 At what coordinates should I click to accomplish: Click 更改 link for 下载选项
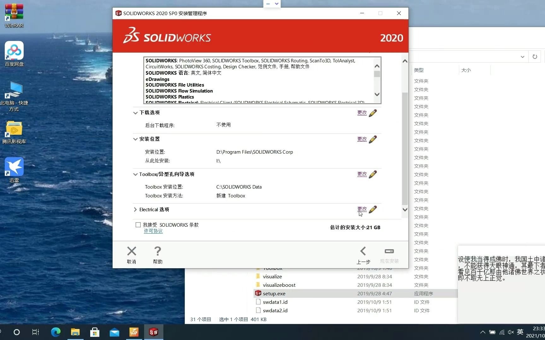362,113
